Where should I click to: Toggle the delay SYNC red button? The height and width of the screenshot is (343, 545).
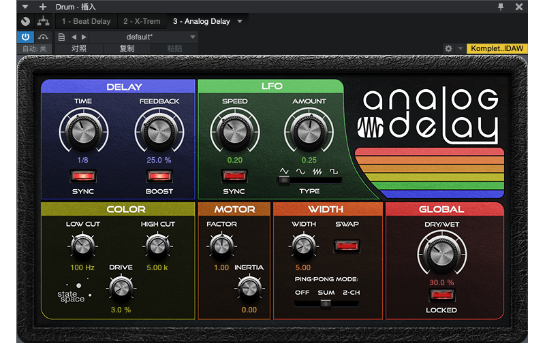[x=83, y=176]
